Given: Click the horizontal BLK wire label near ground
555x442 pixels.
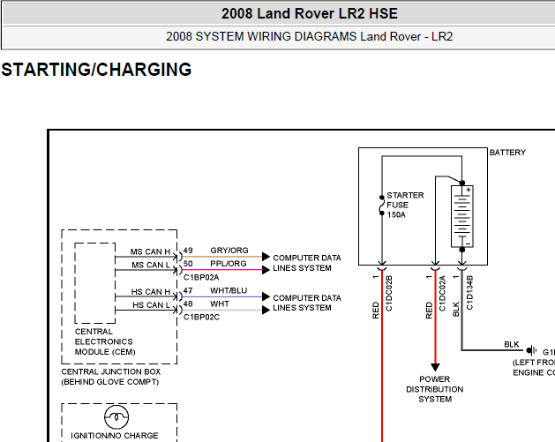Looking at the screenshot, I should (x=512, y=344).
